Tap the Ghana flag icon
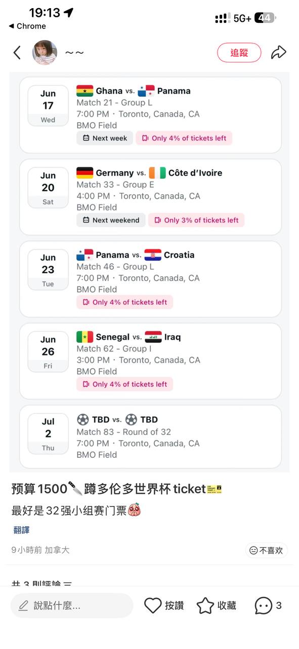 coord(84,91)
